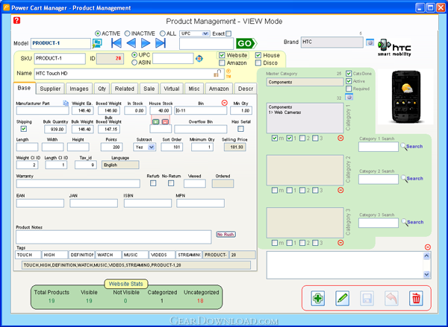Click the red minus icon above Bin

tap(225, 103)
